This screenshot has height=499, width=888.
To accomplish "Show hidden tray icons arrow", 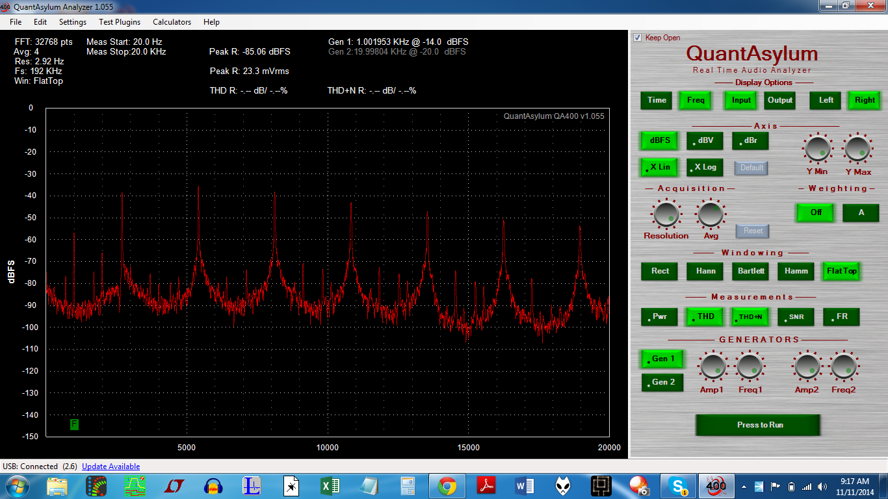I will (x=744, y=487).
